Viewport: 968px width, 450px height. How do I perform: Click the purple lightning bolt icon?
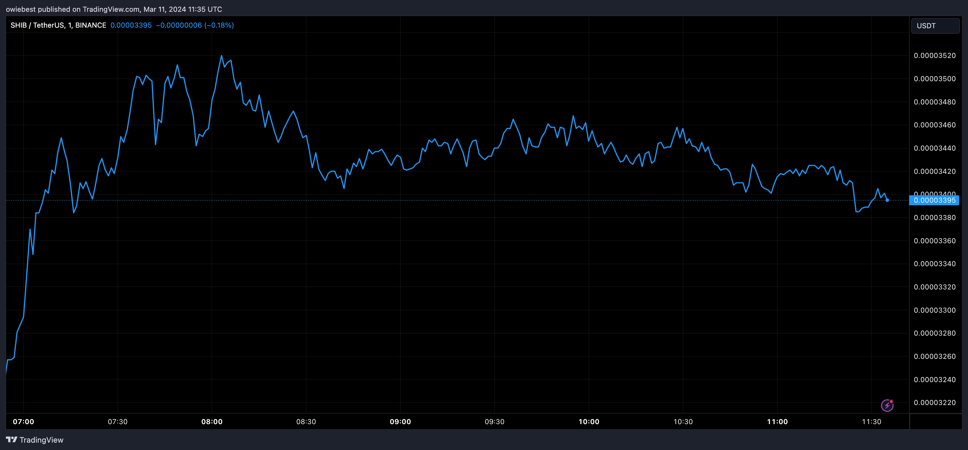pos(887,405)
